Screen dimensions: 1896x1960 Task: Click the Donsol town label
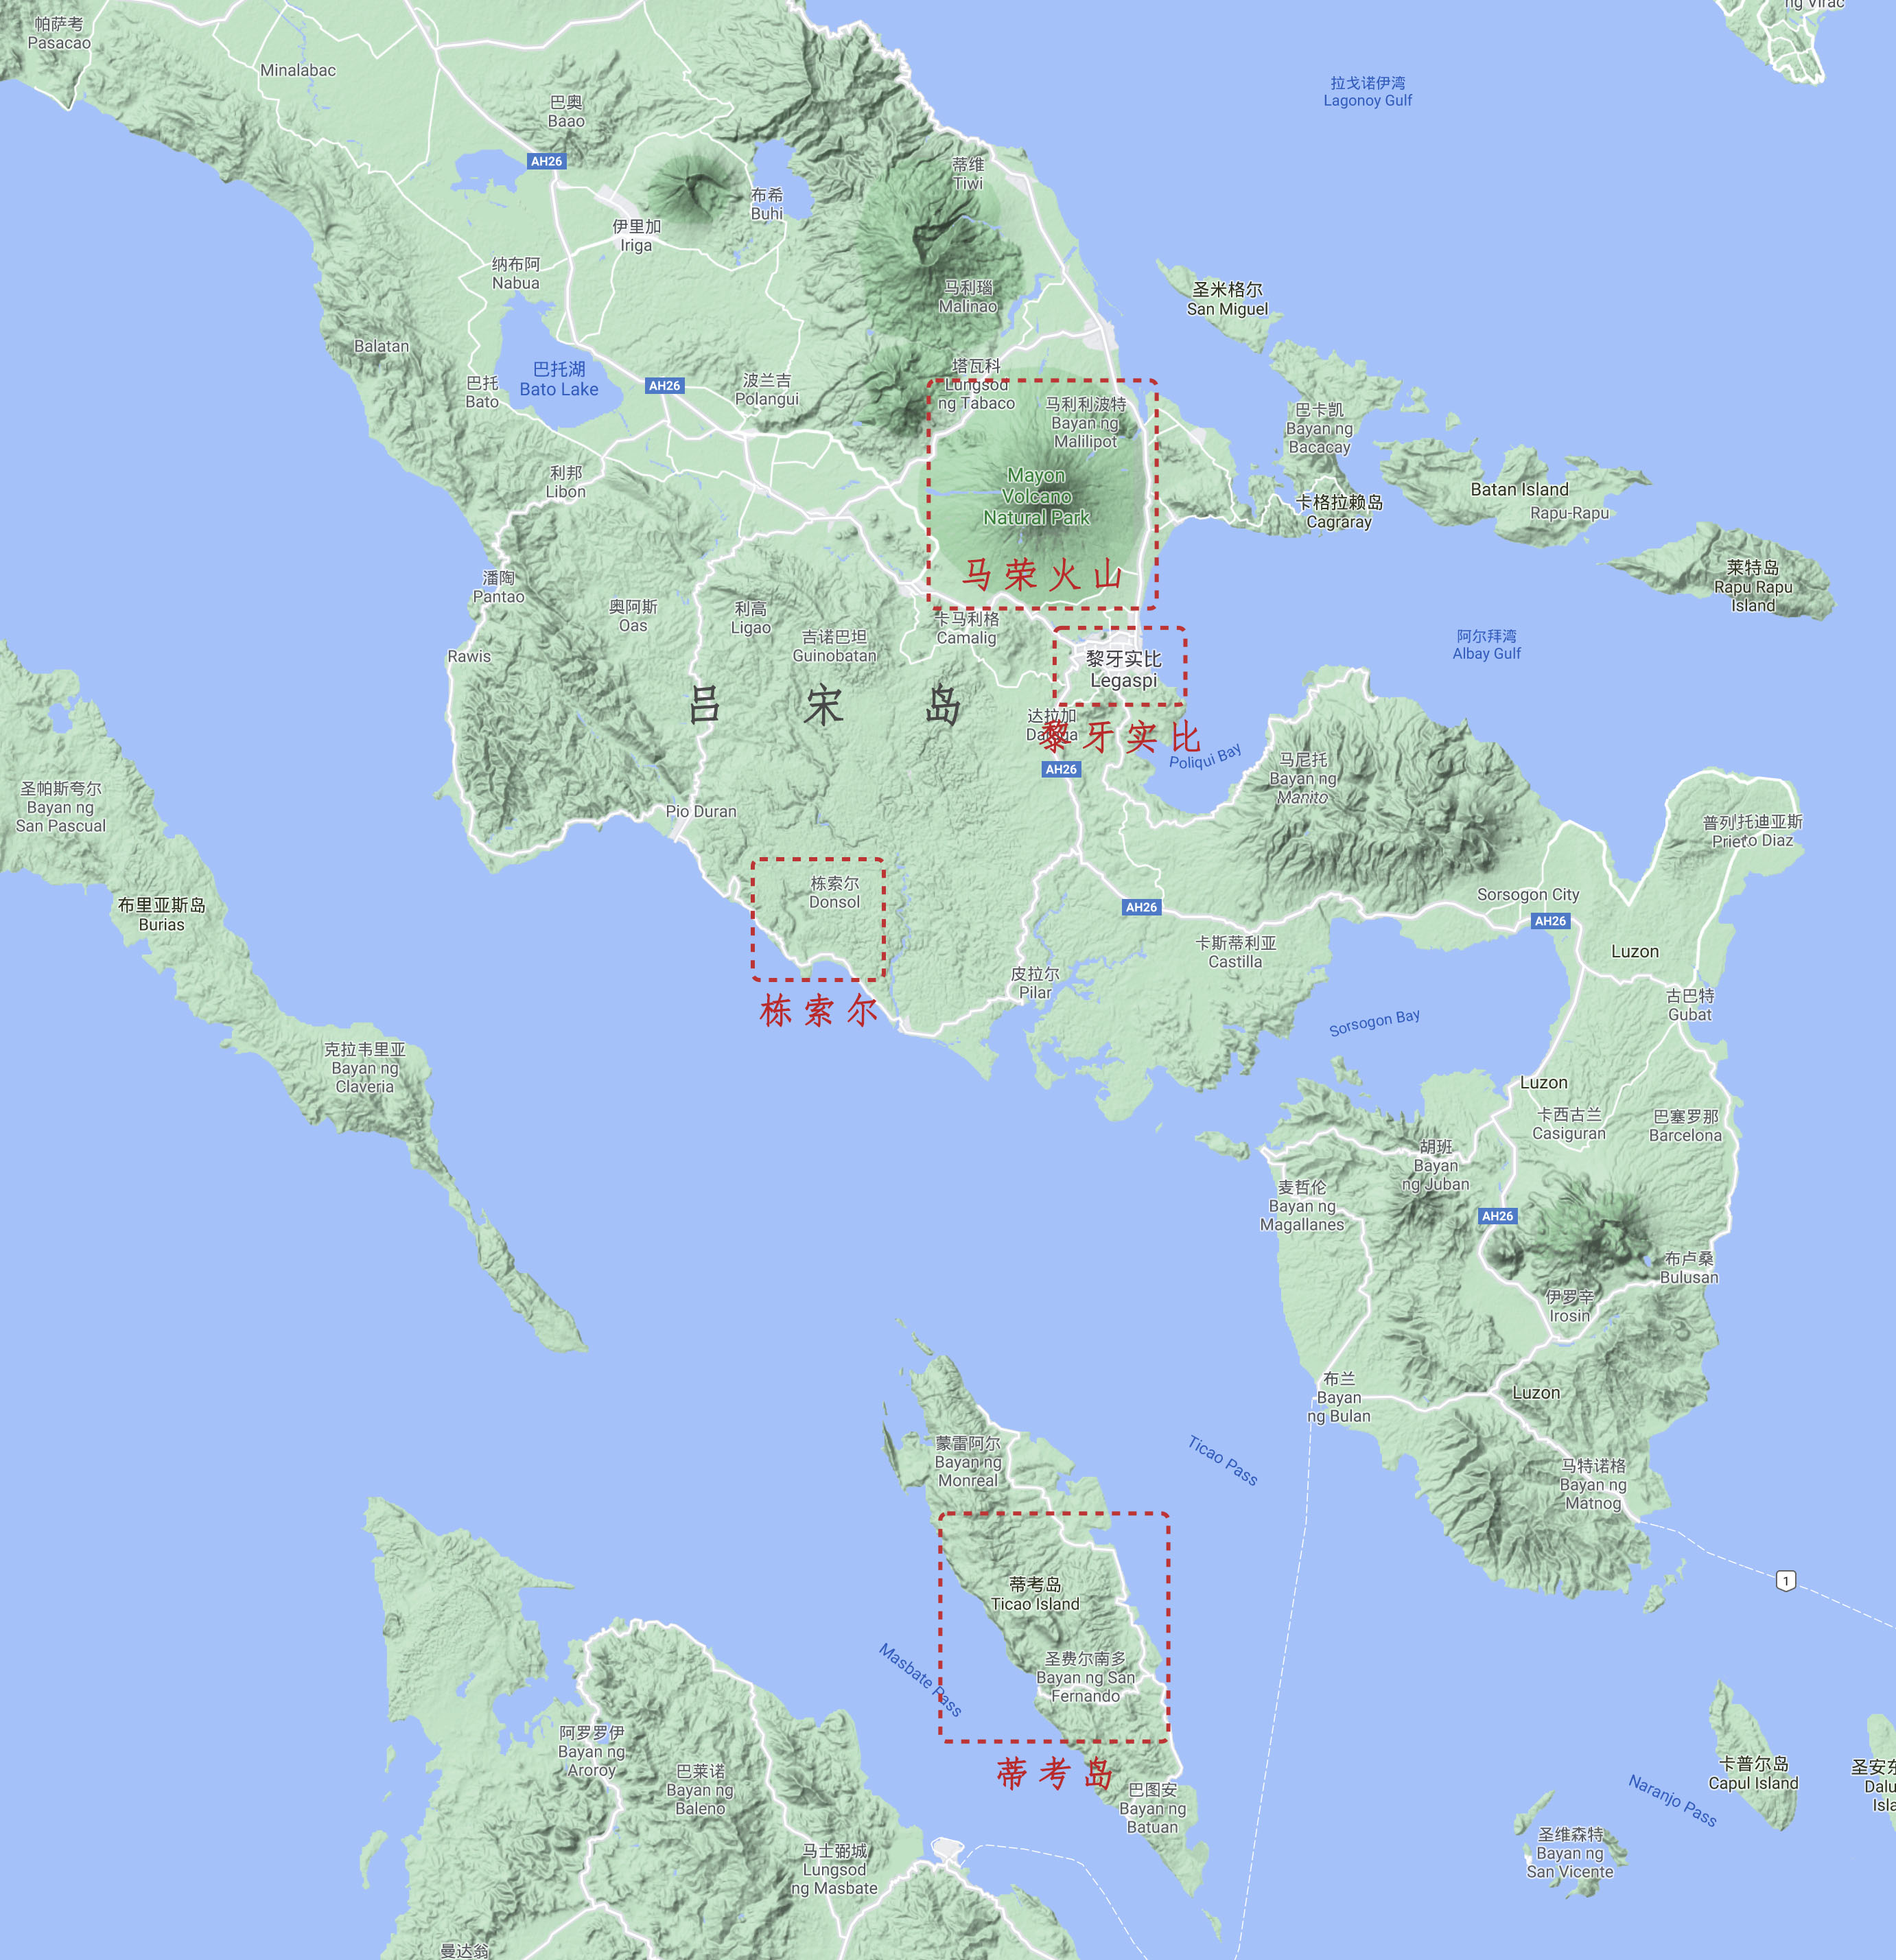[x=834, y=893]
